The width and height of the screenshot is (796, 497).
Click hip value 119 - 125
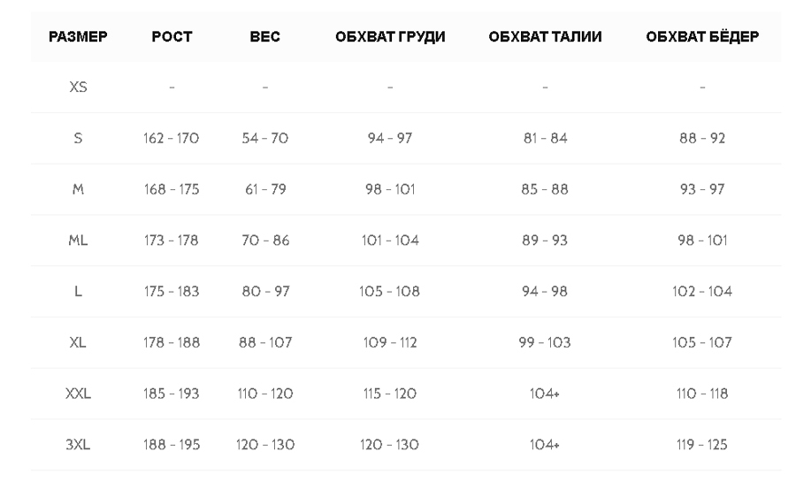[702, 445]
